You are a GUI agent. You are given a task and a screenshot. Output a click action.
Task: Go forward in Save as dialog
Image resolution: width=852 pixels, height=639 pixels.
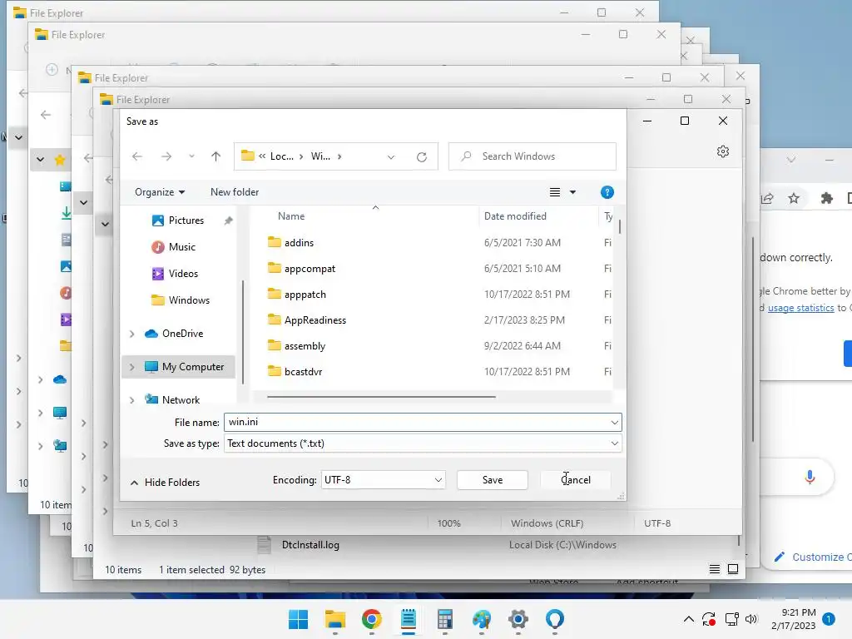tap(166, 156)
